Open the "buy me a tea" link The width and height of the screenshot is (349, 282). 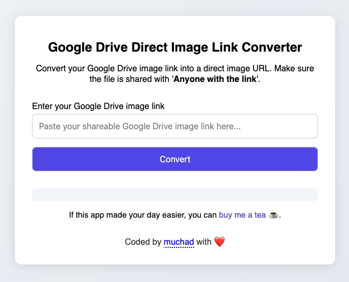(242, 215)
